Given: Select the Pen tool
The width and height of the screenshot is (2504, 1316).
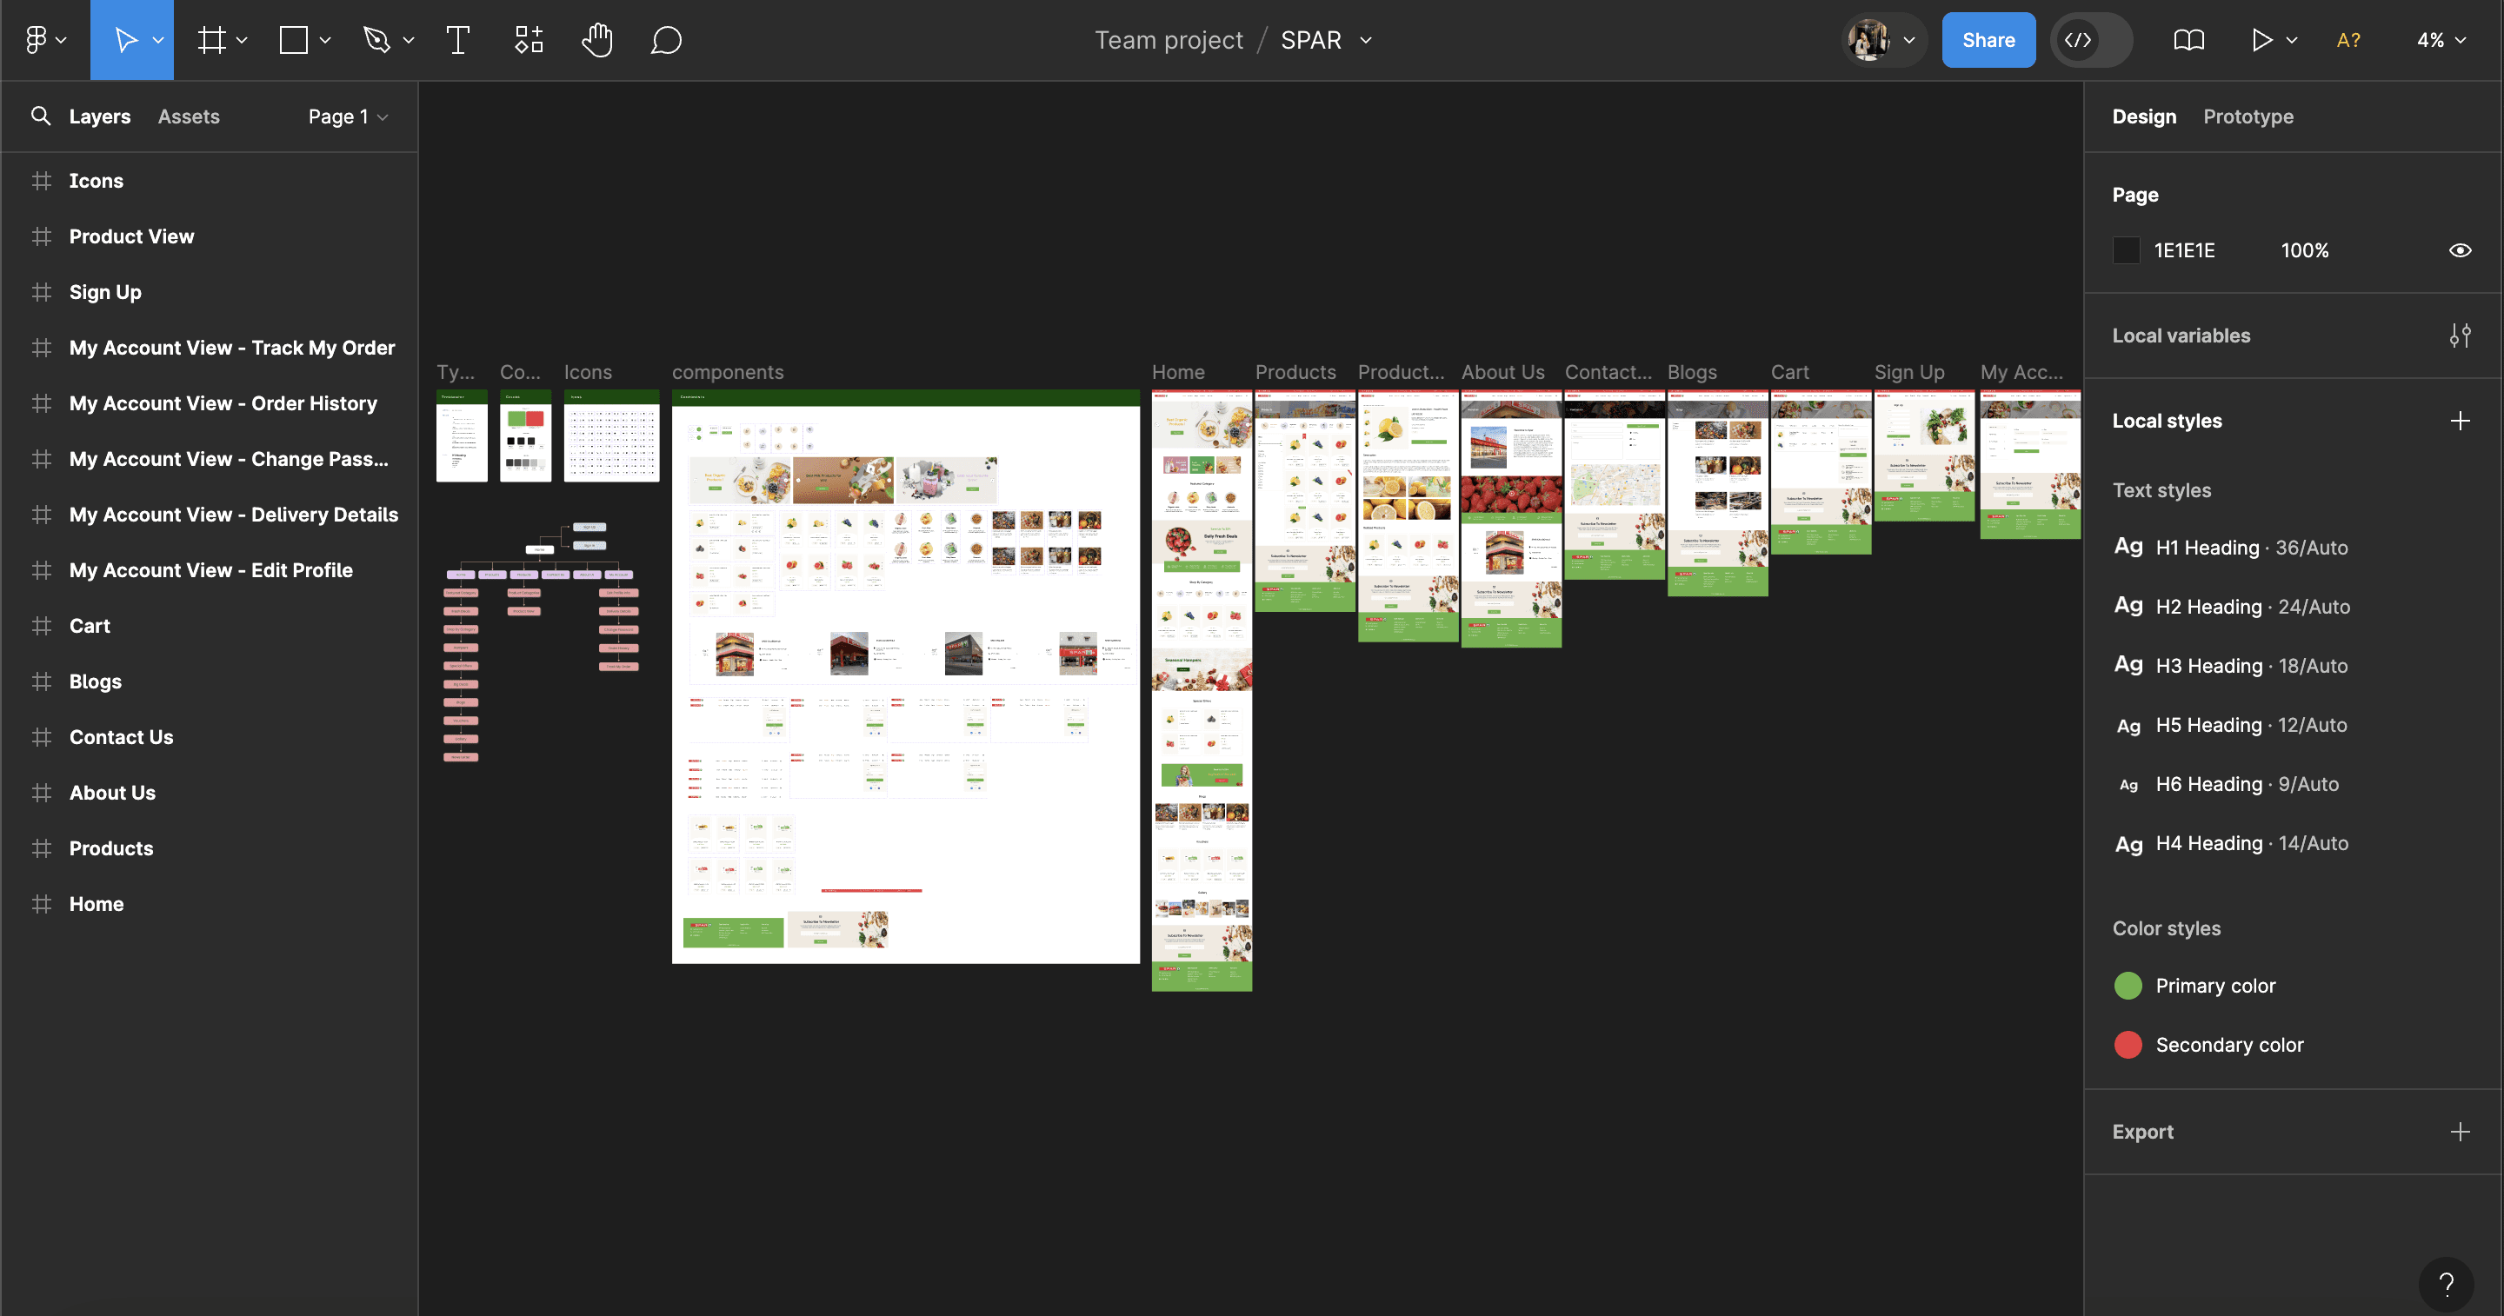Looking at the screenshot, I should [378, 40].
